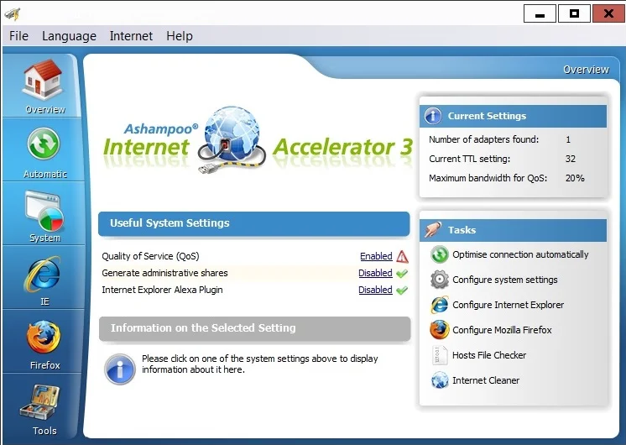Click green checkmark beside Alexa Plugin
The image size is (626, 445).
(402, 291)
